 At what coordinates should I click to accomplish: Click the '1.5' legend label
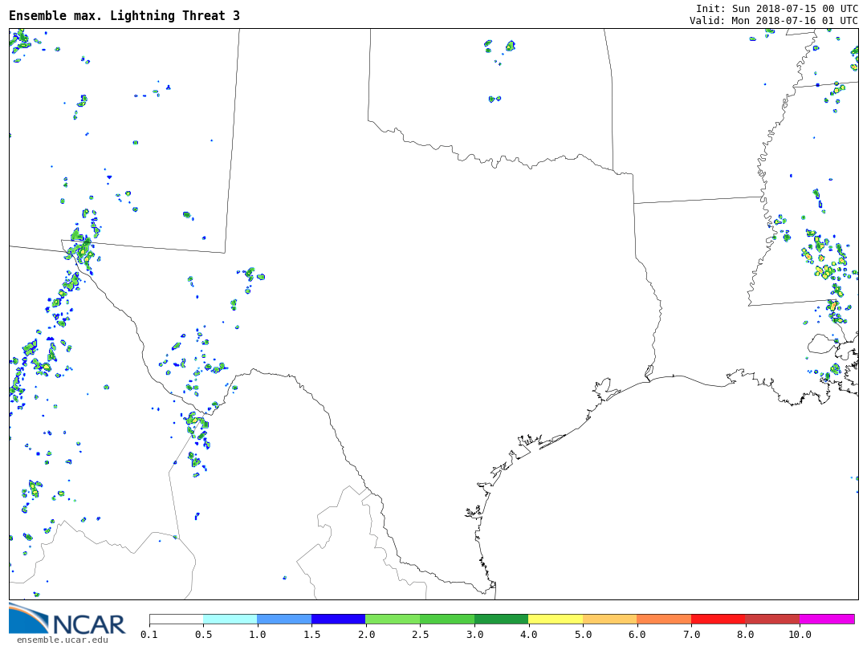(311, 634)
